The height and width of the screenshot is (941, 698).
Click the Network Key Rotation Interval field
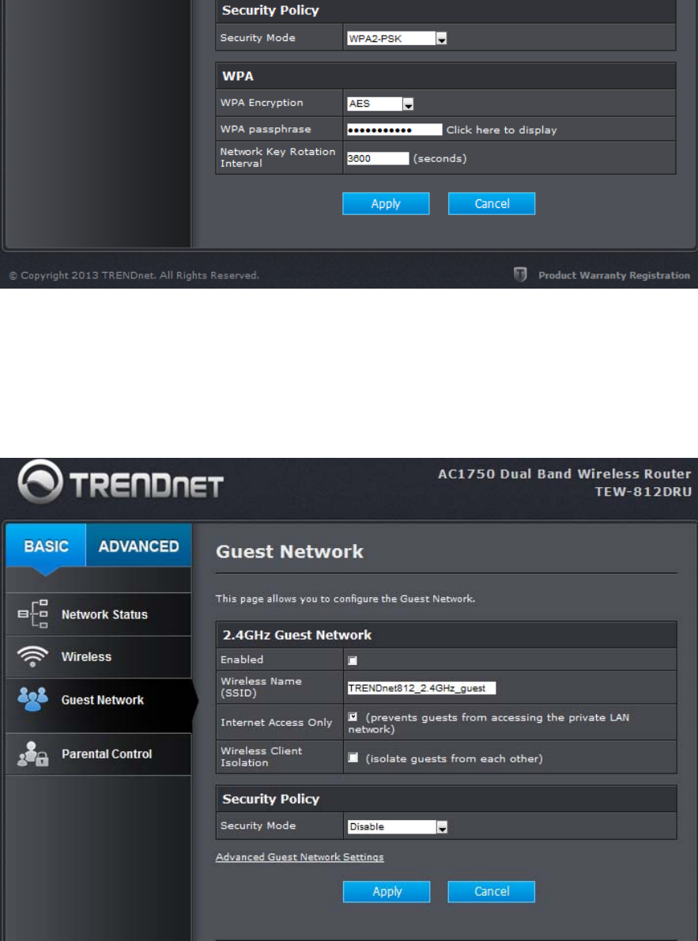click(x=378, y=158)
